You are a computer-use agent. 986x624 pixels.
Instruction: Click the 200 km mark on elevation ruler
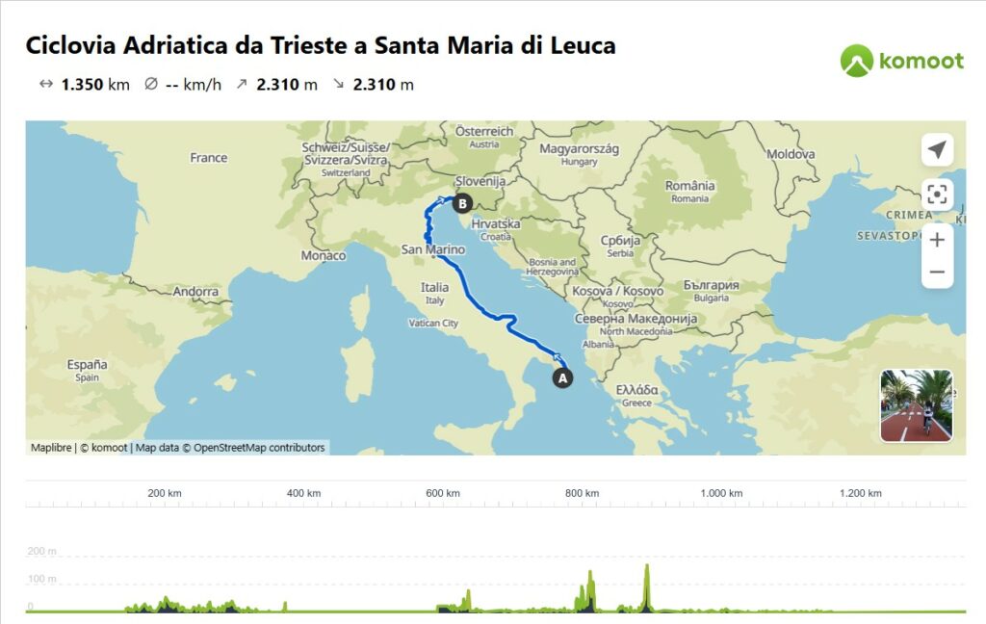pos(164,493)
